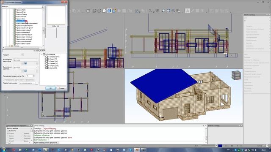Click the command input line at bottom
Viewport: 271px width, 152px height.
119,143
